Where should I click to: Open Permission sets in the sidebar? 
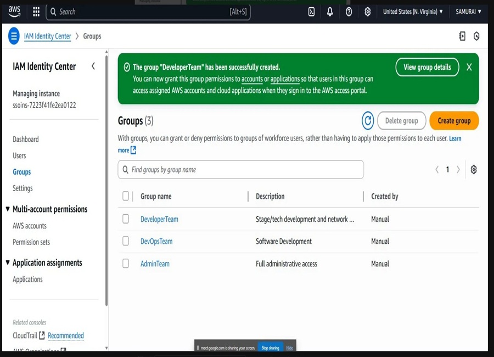pyautogui.click(x=31, y=242)
